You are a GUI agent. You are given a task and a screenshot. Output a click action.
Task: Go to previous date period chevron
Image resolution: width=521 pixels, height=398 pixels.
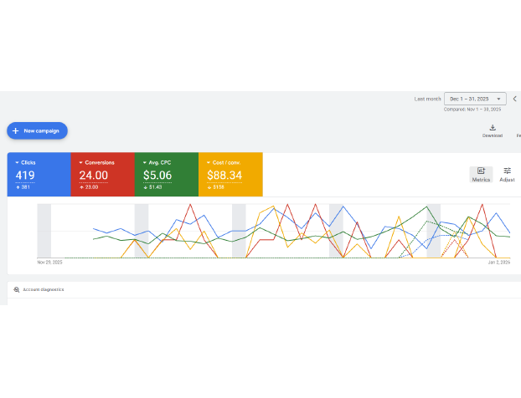[x=515, y=99]
